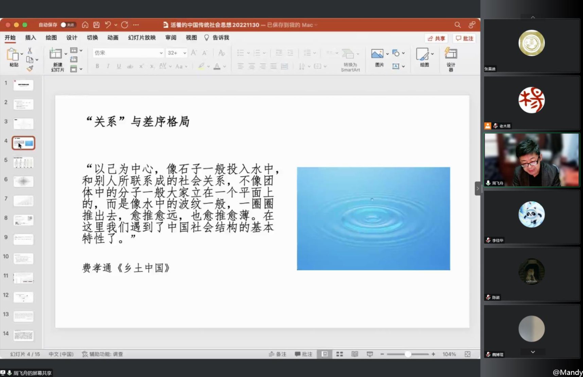Collapse the participant panel arrow
This screenshot has height=377, width=583.
pyautogui.click(x=477, y=188)
